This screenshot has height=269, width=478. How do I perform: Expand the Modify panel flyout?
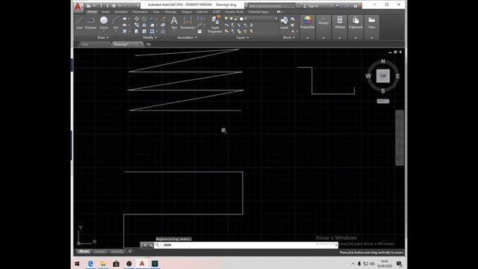(150, 37)
